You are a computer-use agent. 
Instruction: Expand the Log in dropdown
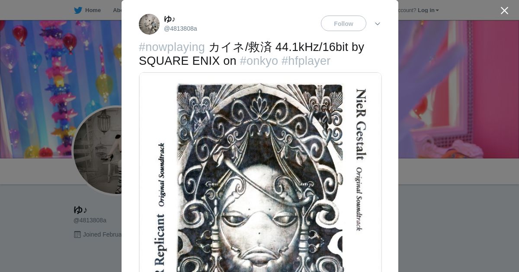coord(428,10)
